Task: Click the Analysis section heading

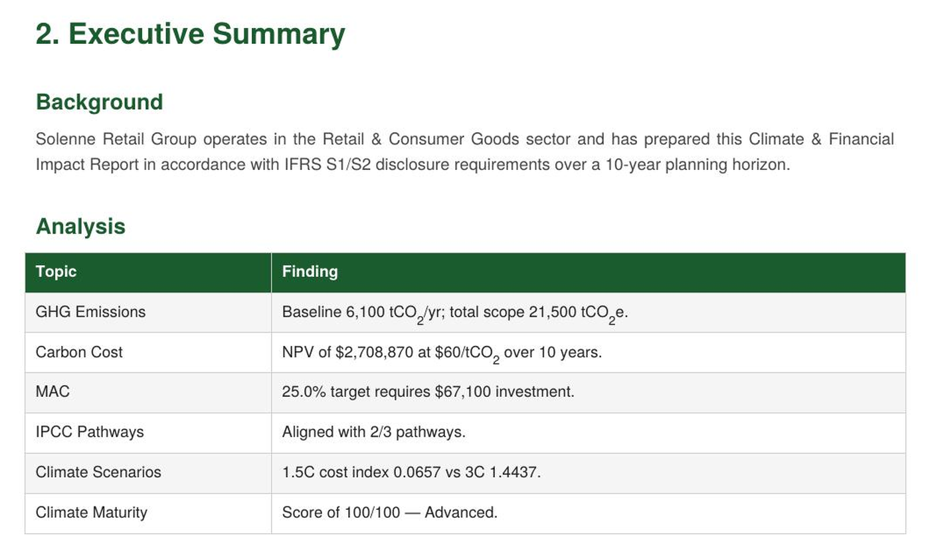Action: coord(80,226)
